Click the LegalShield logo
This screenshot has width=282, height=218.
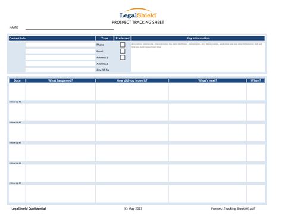[138, 13]
